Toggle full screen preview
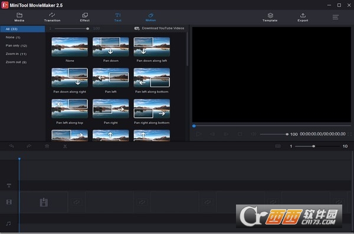Image resolution: width=354 pixels, height=234 pixels. [350, 134]
